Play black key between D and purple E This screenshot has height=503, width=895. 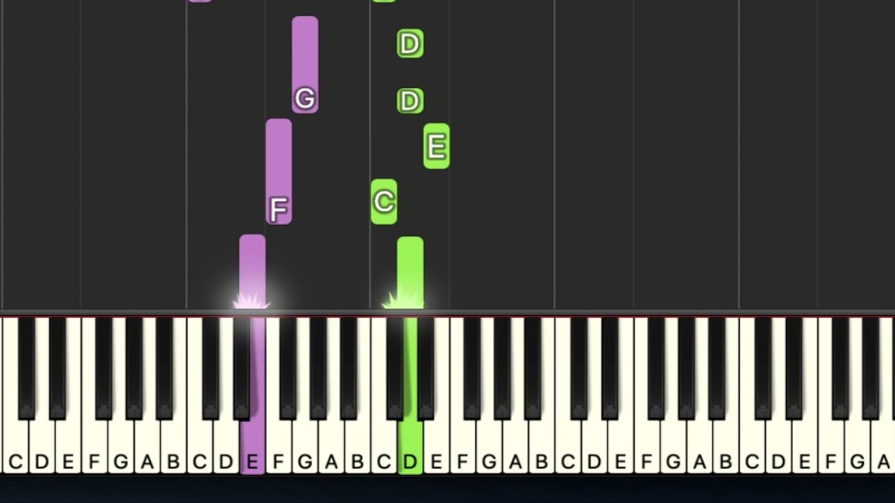[x=242, y=367]
